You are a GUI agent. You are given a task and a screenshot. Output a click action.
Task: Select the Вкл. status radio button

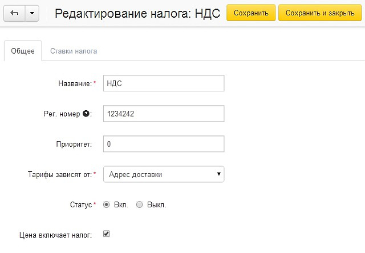coord(107,204)
